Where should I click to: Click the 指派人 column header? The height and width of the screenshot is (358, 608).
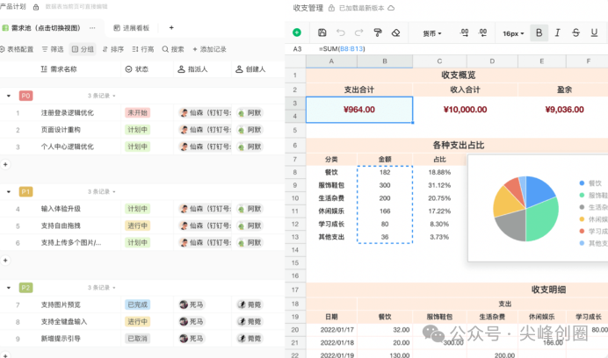tap(192, 69)
